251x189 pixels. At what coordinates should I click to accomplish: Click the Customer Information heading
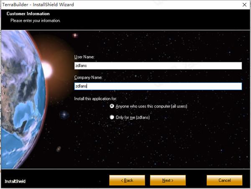pyautogui.click(x=28, y=14)
